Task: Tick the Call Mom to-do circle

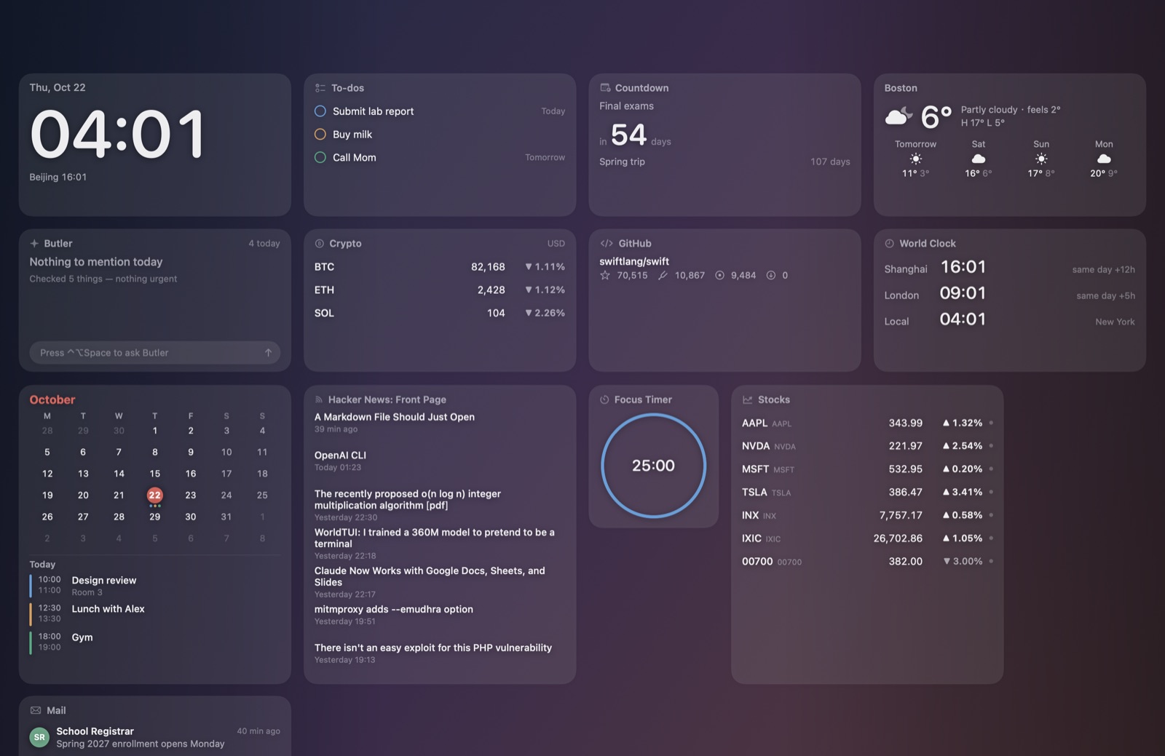Action: click(x=320, y=157)
